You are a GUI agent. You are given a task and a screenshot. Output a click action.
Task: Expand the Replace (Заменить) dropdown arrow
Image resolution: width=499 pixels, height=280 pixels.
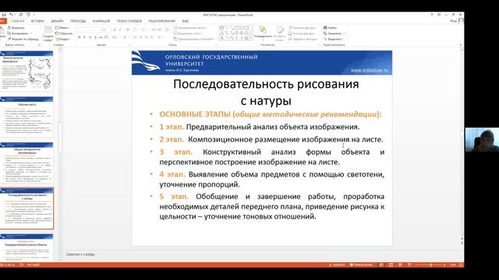coord(344,33)
